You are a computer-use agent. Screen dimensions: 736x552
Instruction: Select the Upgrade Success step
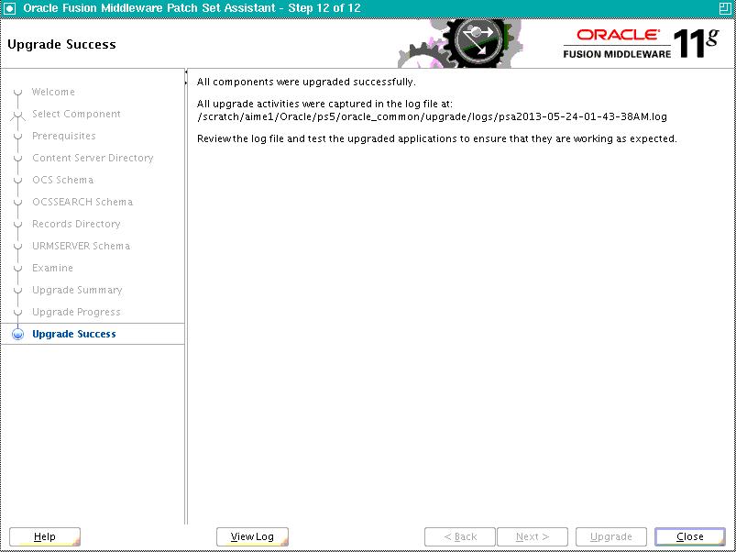point(74,334)
